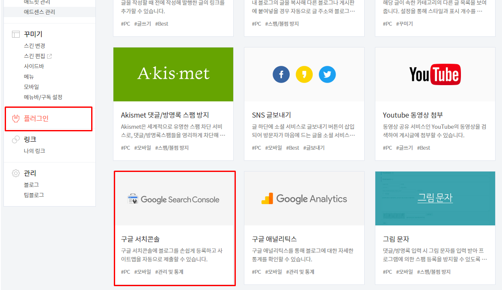Click 구글 애널리틱스 description text
502x290 pixels.
tap(303, 255)
